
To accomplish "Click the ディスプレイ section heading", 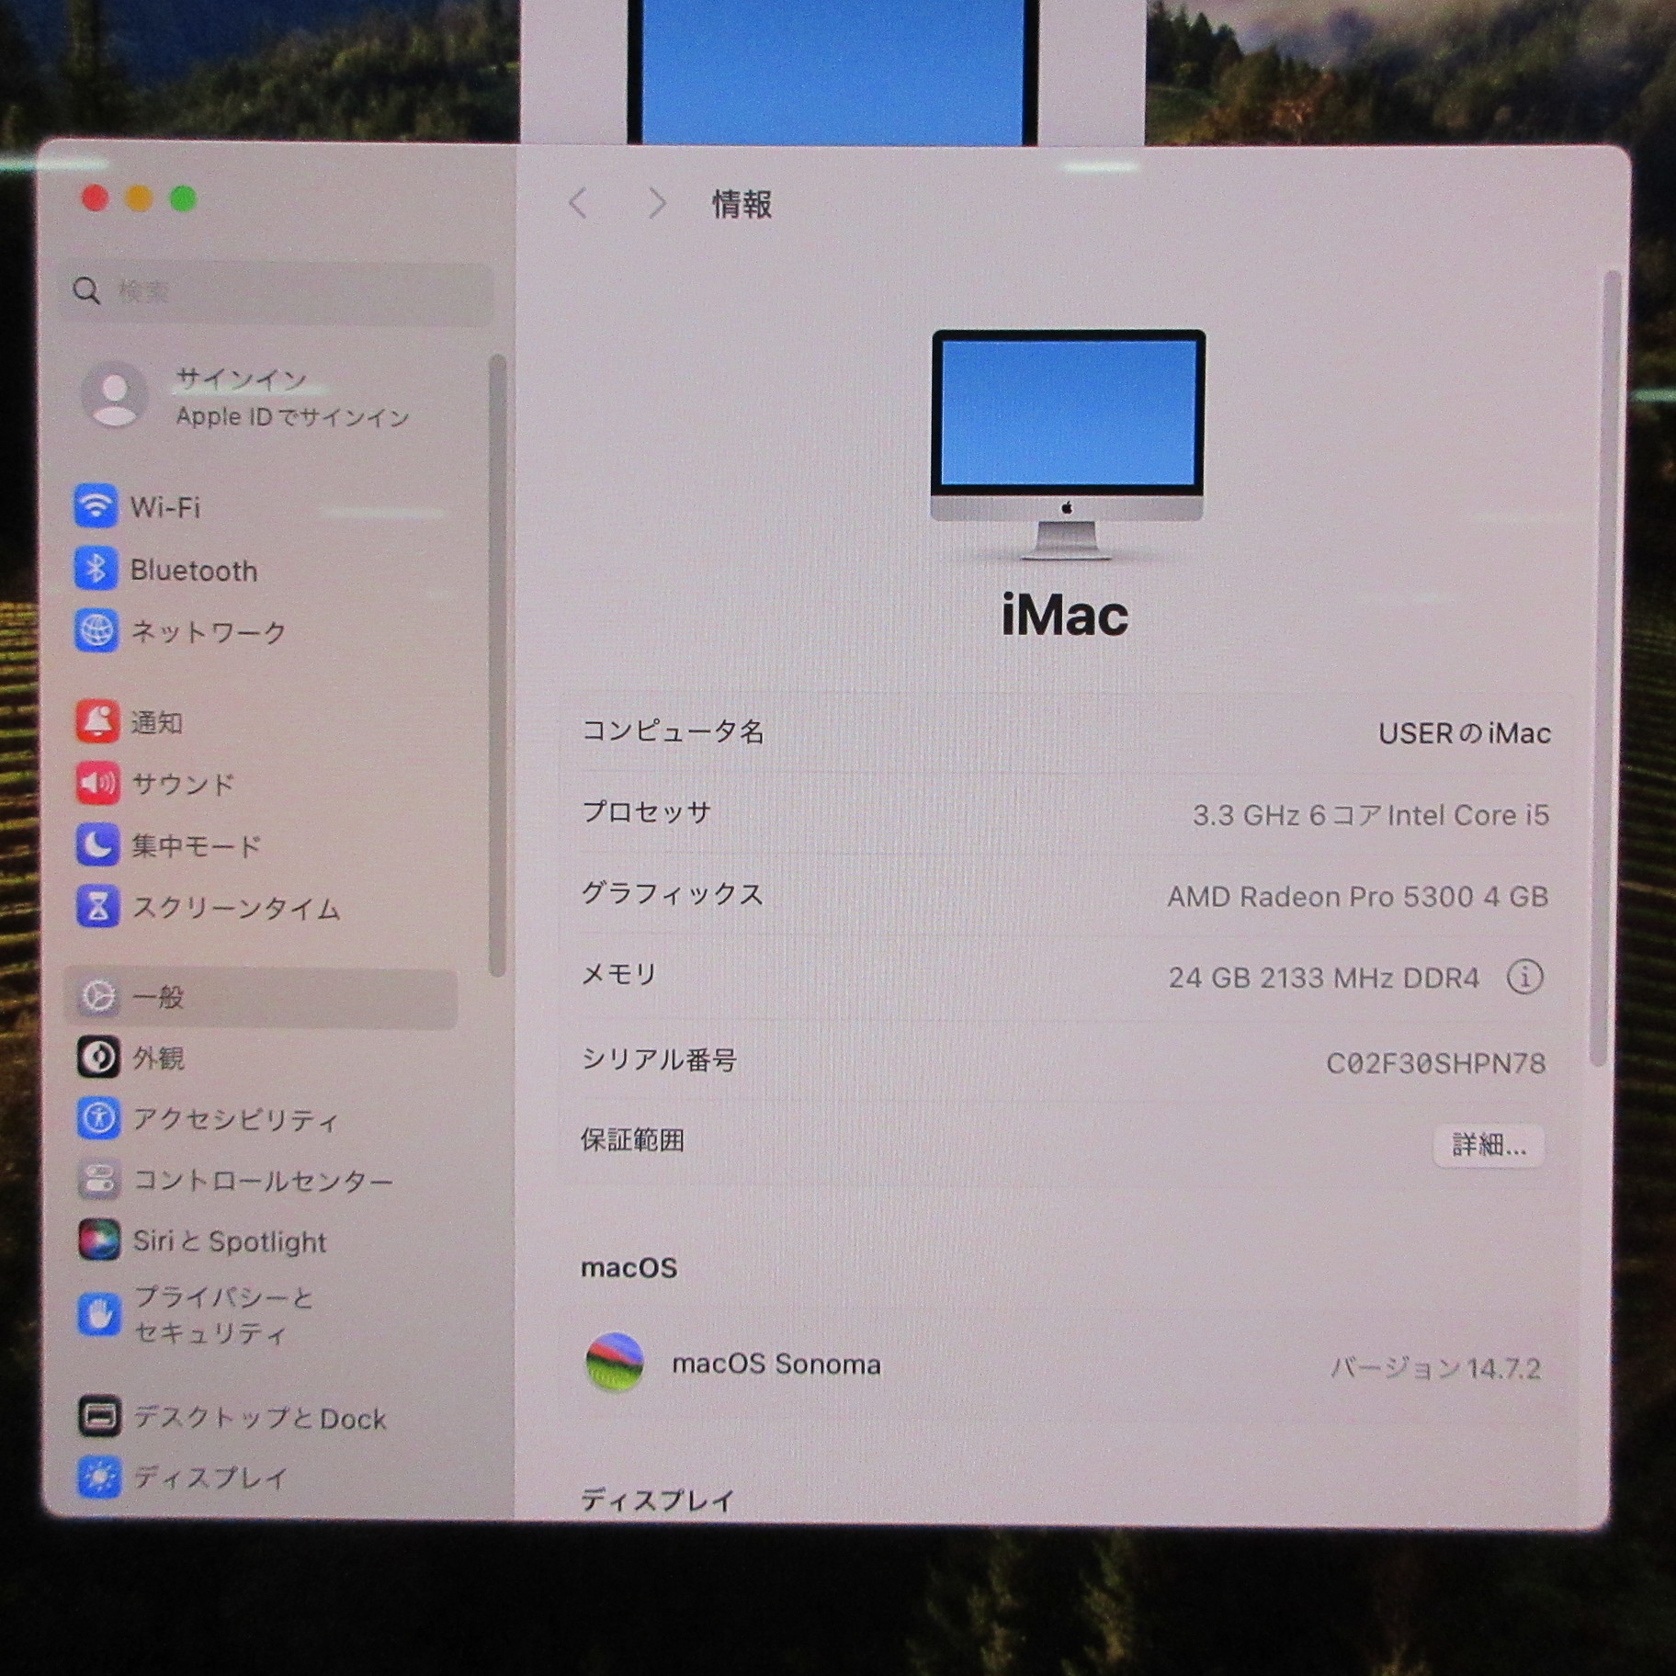I will [657, 1500].
